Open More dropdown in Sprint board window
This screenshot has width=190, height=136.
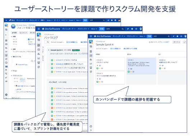click(x=142, y=36)
